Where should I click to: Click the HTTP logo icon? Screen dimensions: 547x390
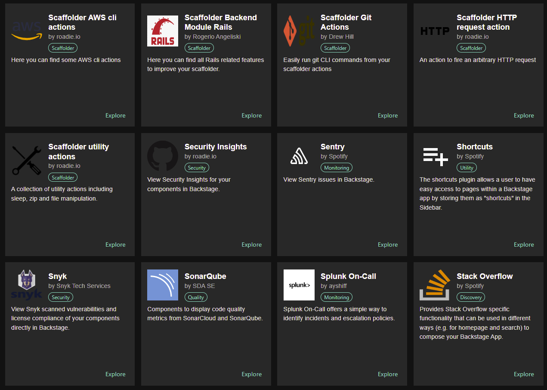point(435,31)
